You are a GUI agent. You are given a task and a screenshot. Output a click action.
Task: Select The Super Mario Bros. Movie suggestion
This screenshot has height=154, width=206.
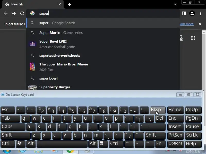[x=103, y=67]
